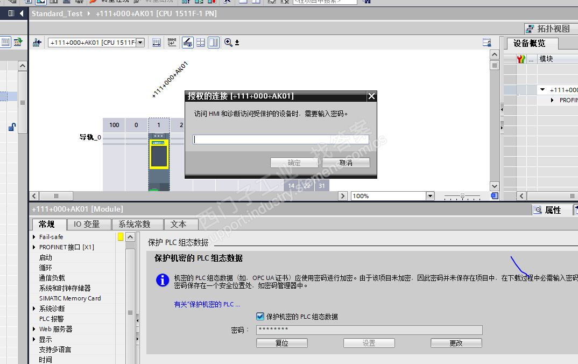Open the 有关"保护机密的 PLC ... link
The height and width of the screenshot is (364, 578).
(207, 304)
